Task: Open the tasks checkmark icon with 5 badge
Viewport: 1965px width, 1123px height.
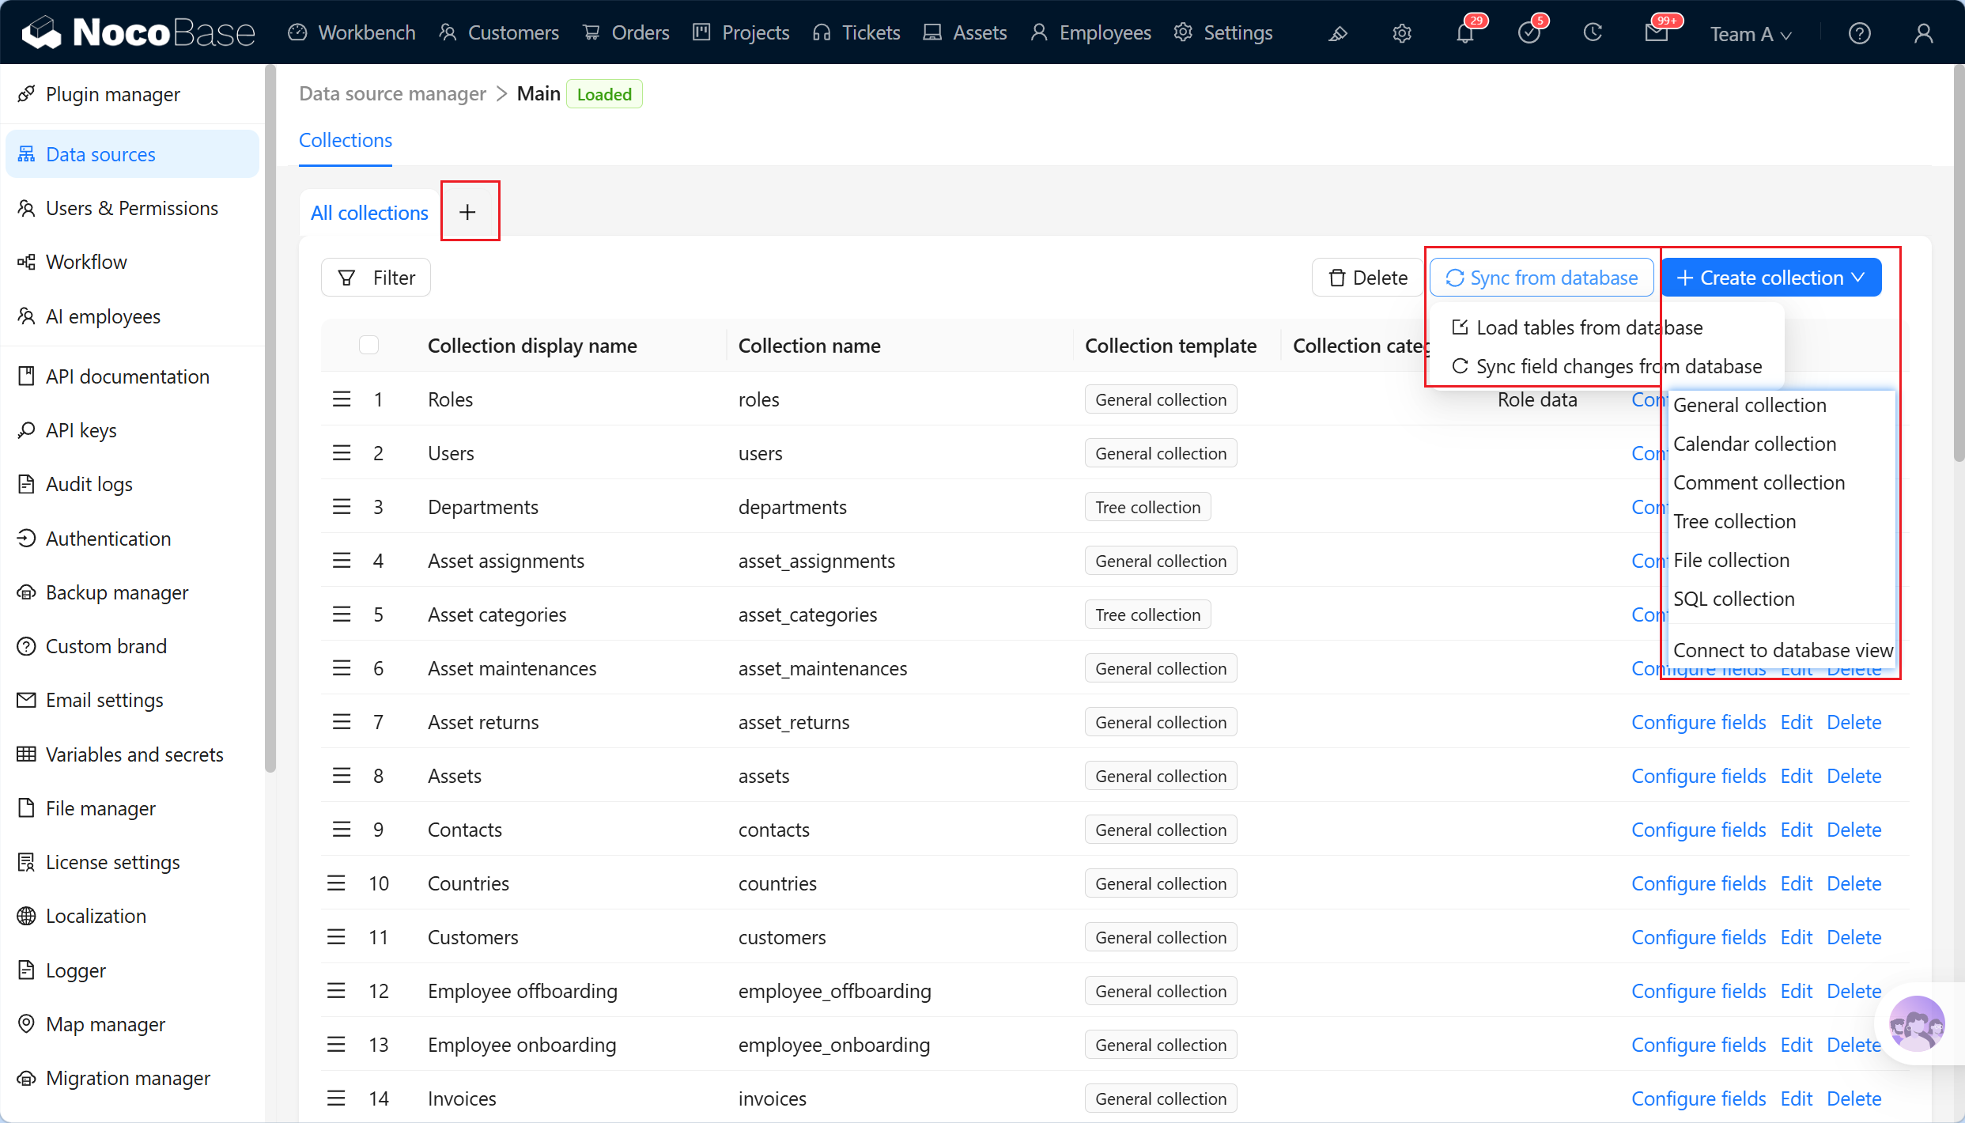Action: pyautogui.click(x=1529, y=33)
